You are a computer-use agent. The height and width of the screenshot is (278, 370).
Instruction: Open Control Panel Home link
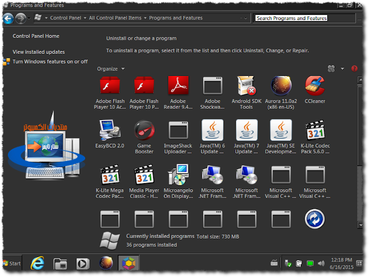(36, 36)
